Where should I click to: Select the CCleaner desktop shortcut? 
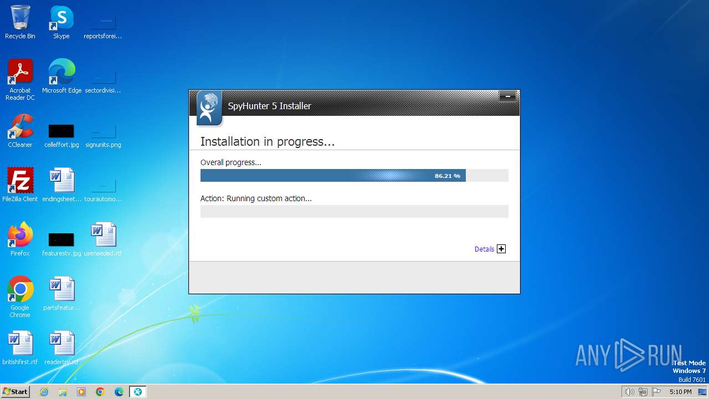(20, 131)
